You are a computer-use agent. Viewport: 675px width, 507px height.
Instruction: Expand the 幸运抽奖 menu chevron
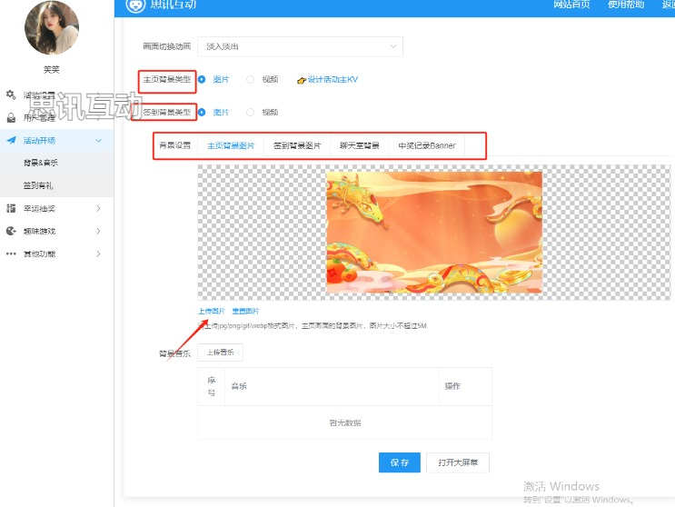[99, 208]
